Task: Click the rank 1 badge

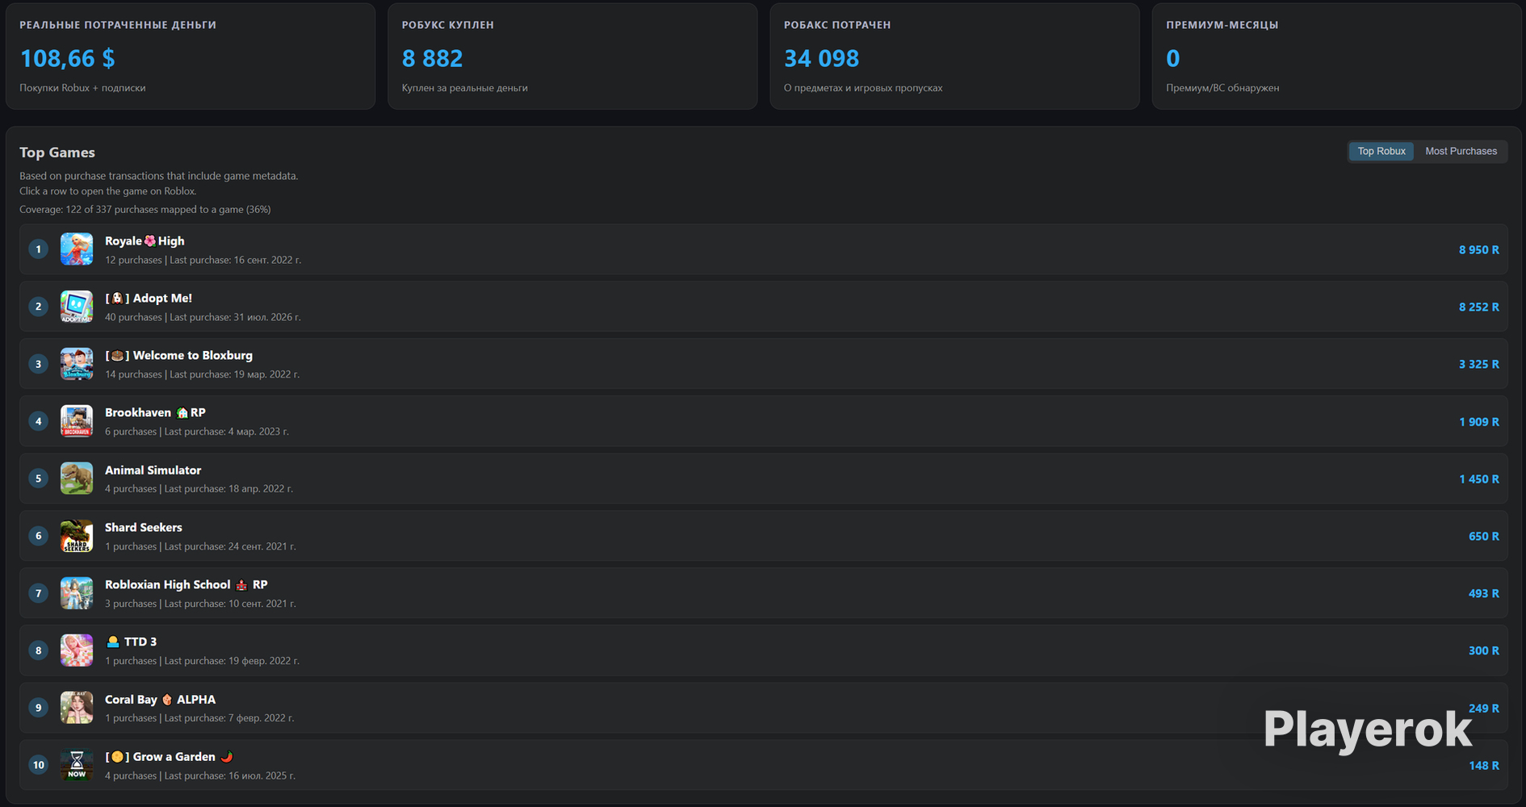Action: tap(38, 249)
